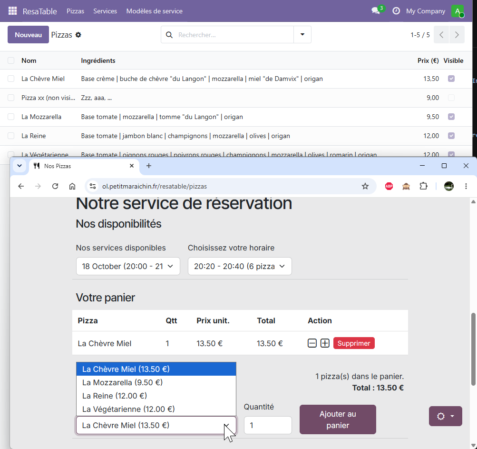
Task: Sort the table by Prix (€) column
Action: (428, 60)
